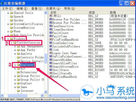This screenshot has width=136, height=102.
Task: Sort values by the 名称 column header
Action: pos(68,13)
